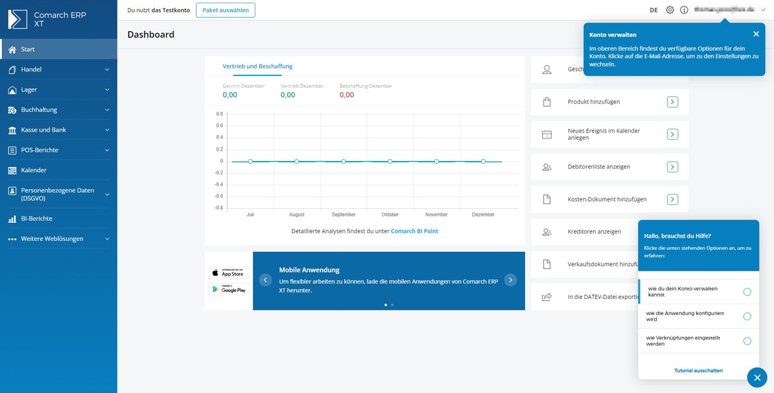Click the Paket auswählen button
Screen dimensions: 774x393
225,10
